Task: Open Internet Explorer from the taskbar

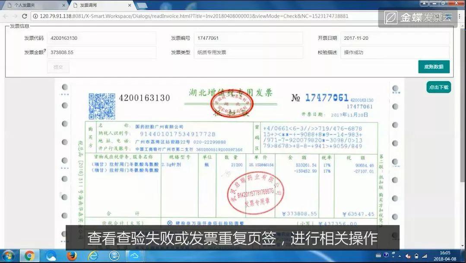Action: (x=93, y=256)
